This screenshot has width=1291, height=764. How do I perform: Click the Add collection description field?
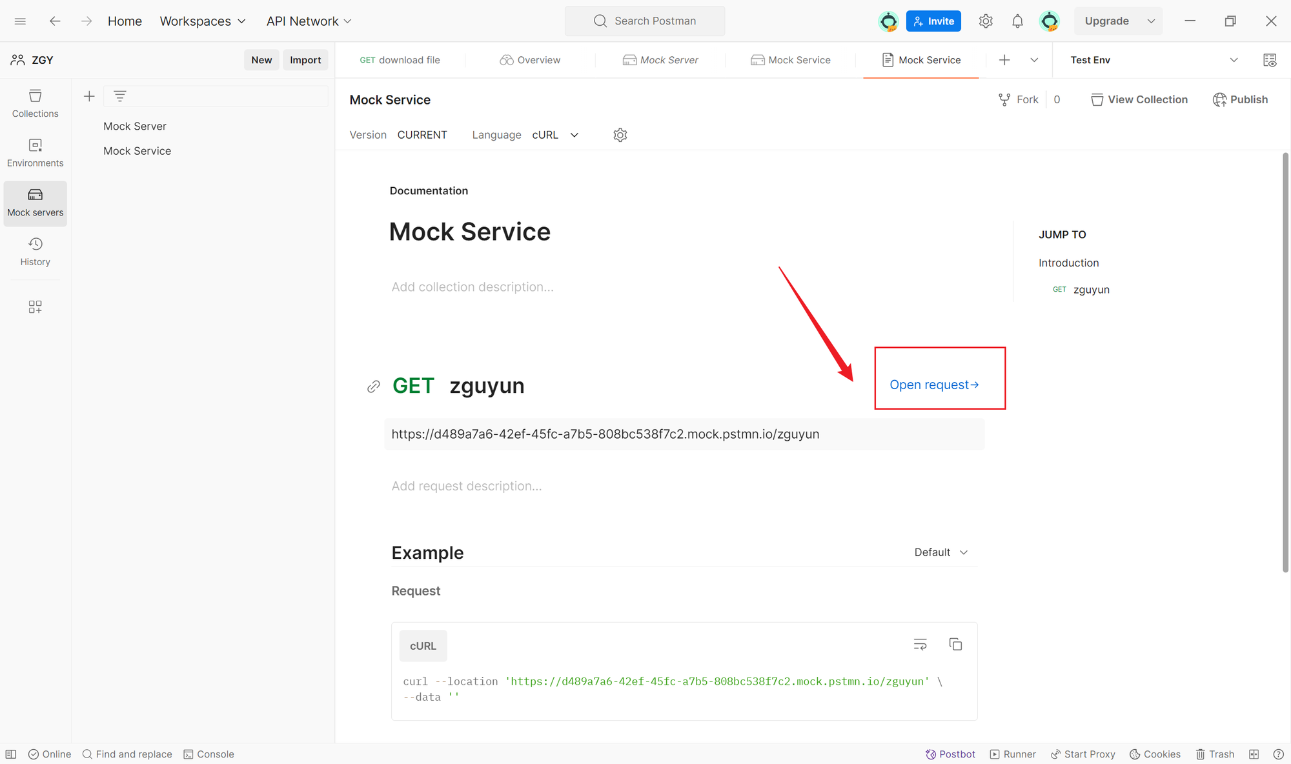coord(473,286)
